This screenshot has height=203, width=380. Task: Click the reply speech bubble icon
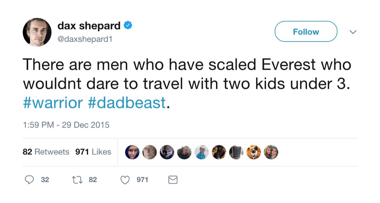[x=29, y=180]
